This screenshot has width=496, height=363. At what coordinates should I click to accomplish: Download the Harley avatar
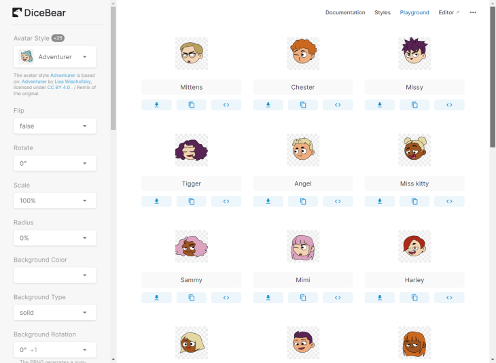tap(380, 298)
